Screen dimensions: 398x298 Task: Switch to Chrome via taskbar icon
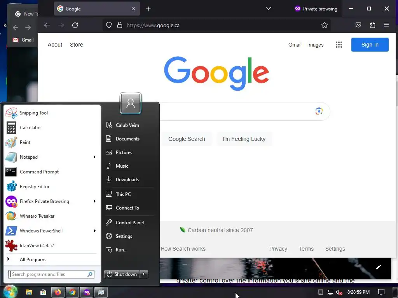click(72, 292)
